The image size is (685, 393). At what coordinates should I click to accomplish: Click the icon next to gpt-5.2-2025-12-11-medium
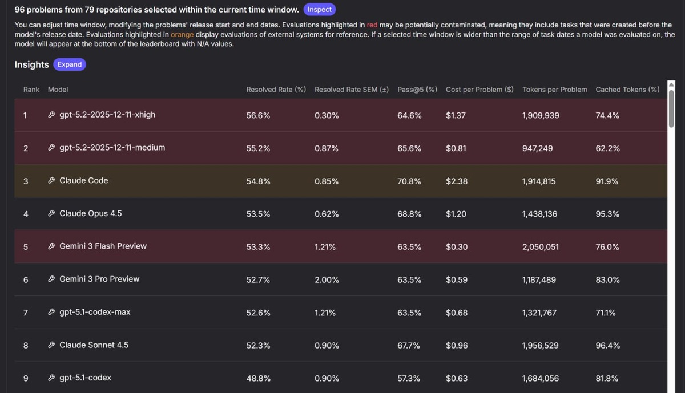tap(51, 148)
